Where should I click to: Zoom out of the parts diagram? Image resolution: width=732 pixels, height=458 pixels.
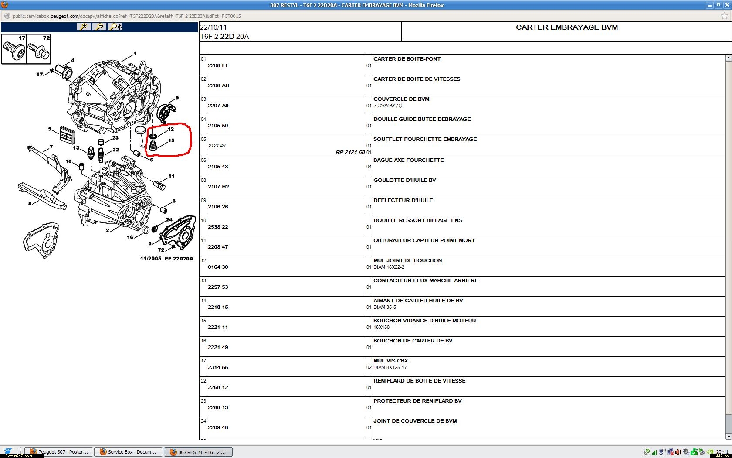(100, 27)
